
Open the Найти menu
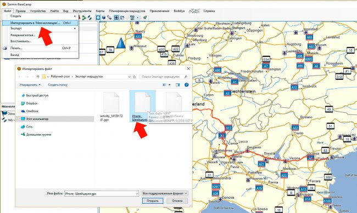[54, 11]
